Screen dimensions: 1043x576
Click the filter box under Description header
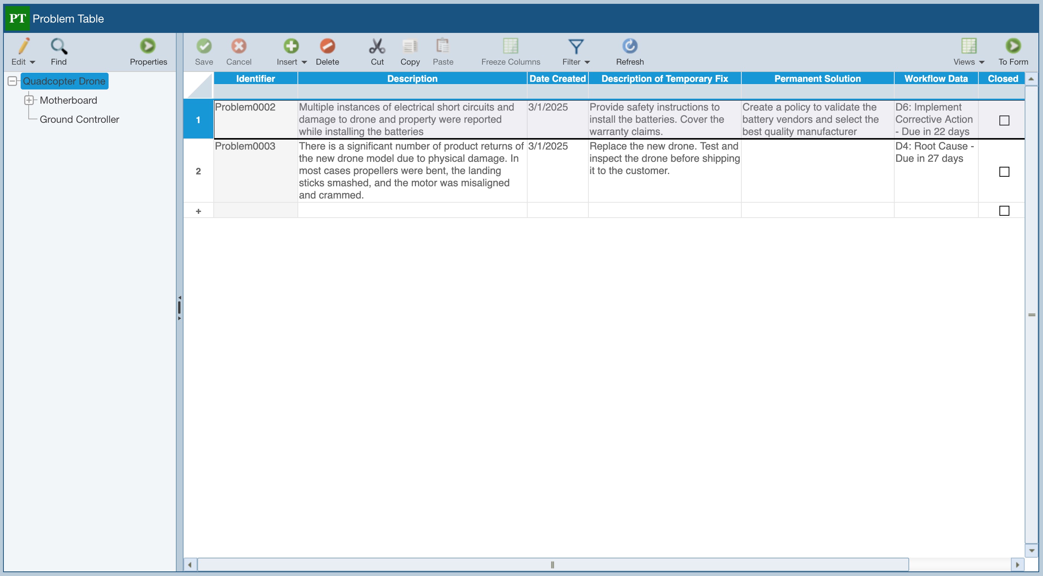tap(412, 91)
